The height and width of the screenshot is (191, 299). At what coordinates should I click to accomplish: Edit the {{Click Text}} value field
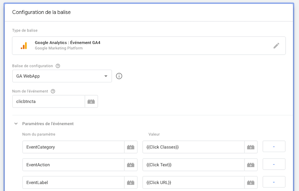click(x=194, y=165)
